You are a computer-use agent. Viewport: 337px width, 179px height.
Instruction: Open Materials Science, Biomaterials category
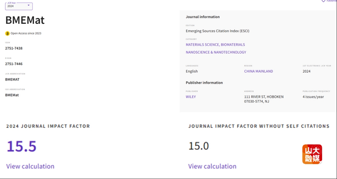click(x=215, y=45)
